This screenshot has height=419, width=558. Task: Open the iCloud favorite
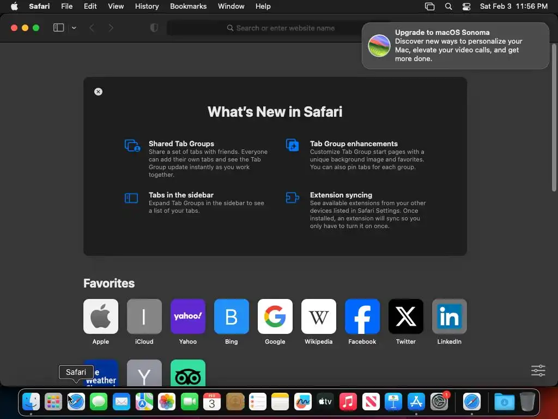click(144, 316)
